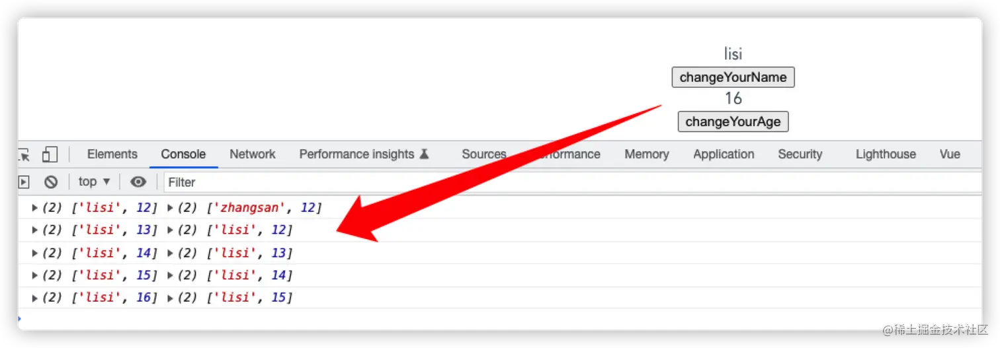This screenshot has height=348, width=1000.
Task: Expand the ['zhangsan', 12] array entry
Action: point(171,208)
